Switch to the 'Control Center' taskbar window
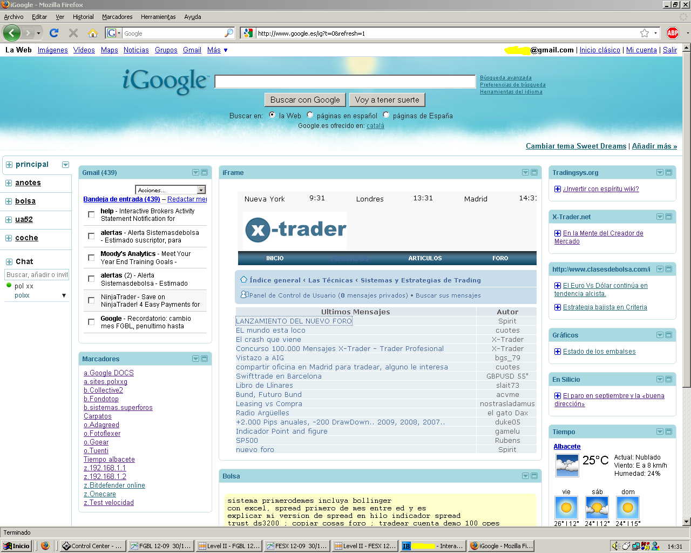 92,546
